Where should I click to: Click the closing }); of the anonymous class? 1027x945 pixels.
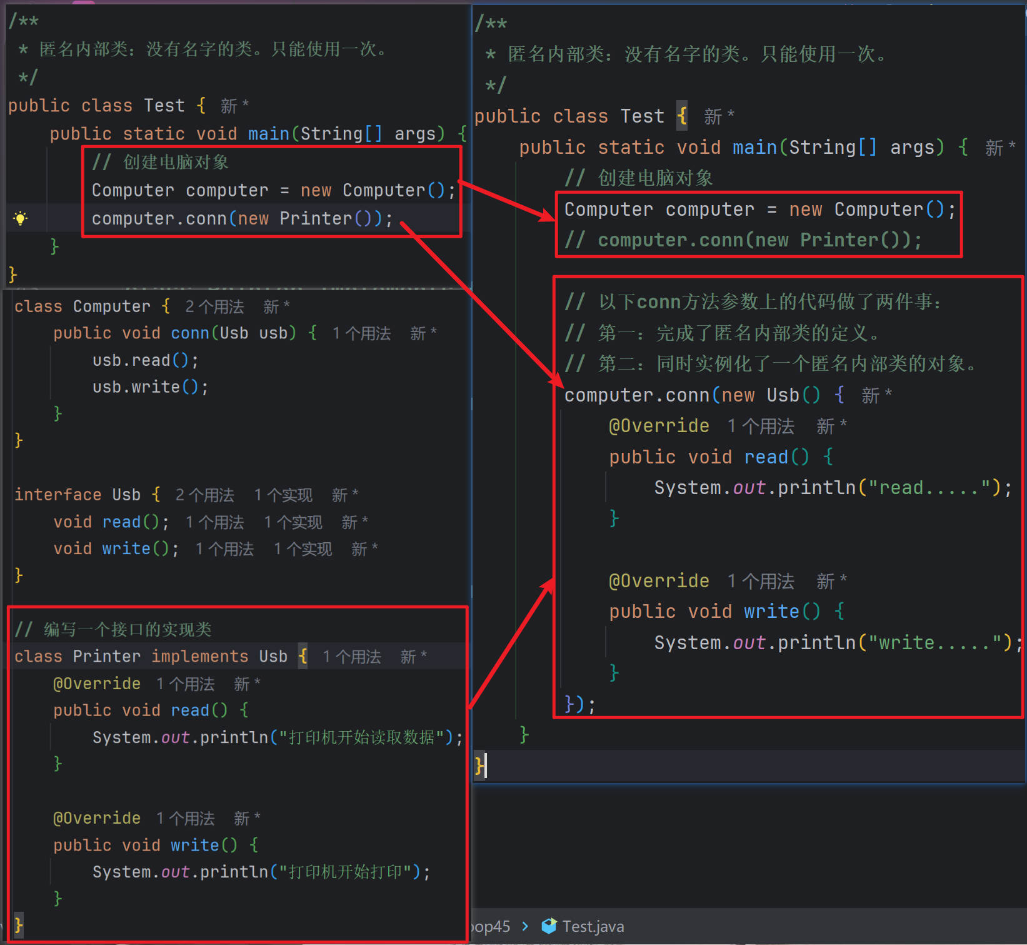[579, 704]
